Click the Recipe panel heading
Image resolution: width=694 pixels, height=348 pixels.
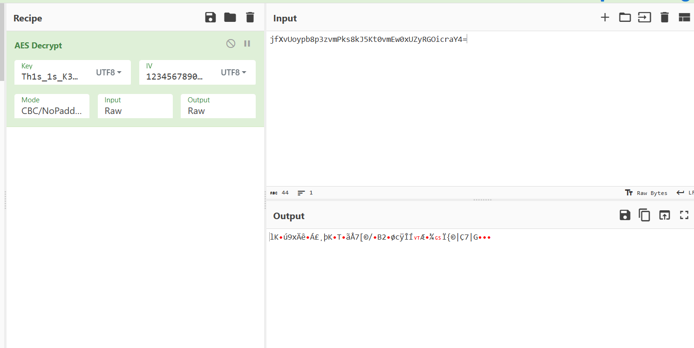click(x=28, y=18)
